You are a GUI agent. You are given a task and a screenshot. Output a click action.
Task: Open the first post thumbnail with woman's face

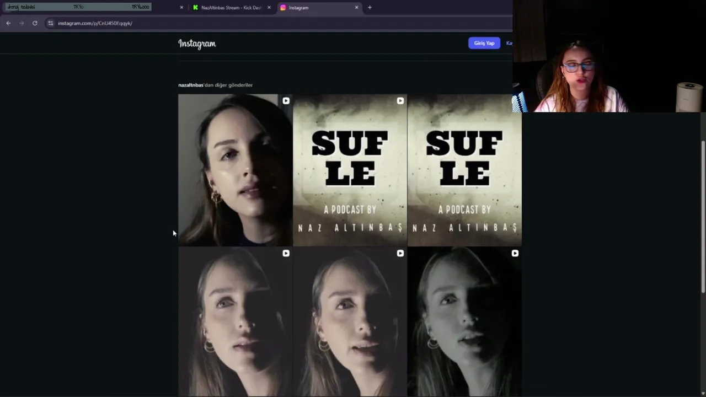(x=236, y=170)
